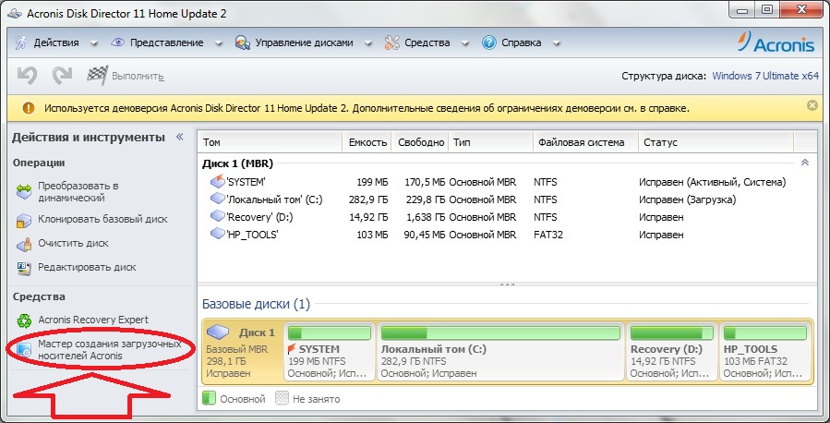830x423 pixels.
Task: Sort by the Свободно column header
Action: click(420, 142)
